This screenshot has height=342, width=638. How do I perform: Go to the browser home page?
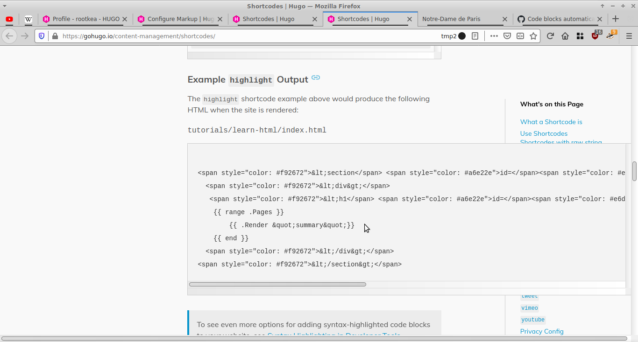pyautogui.click(x=565, y=36)
